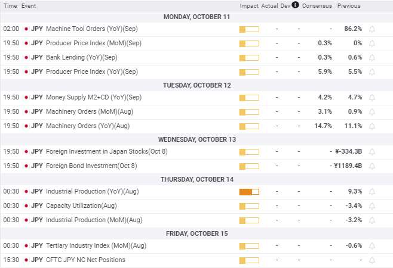Set alert bell for Bank Lending (YoY)
The width and height of the screenshot is (393, 268).
coord(372,57)
